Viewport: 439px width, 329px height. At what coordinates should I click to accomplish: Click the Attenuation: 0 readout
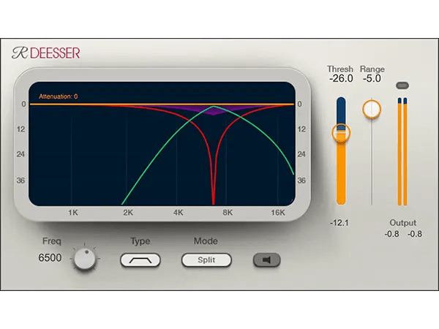59,97
